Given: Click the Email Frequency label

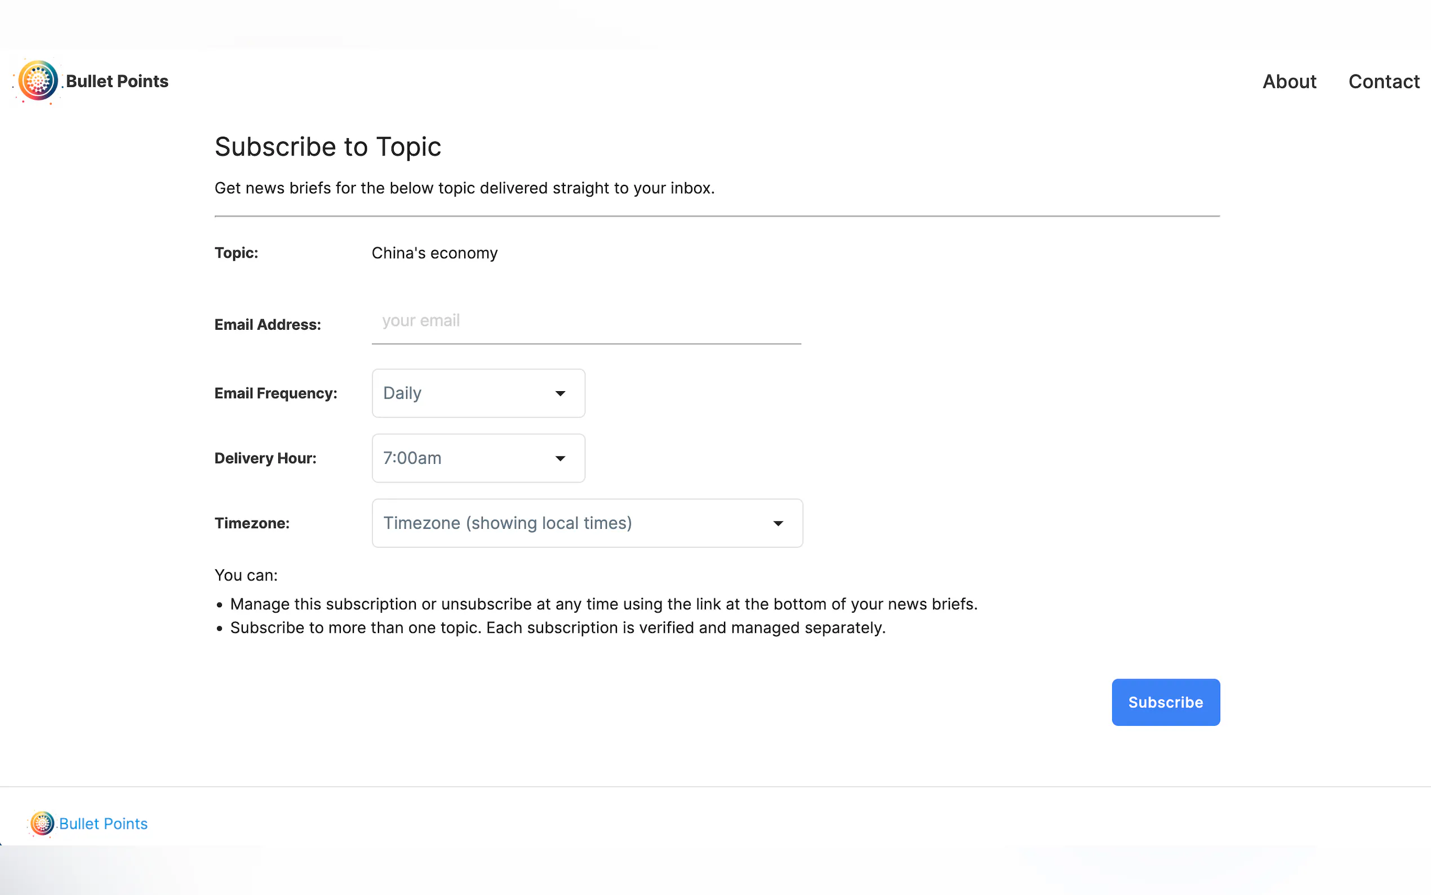Looking at the screenshot, I should click(275, 393).
